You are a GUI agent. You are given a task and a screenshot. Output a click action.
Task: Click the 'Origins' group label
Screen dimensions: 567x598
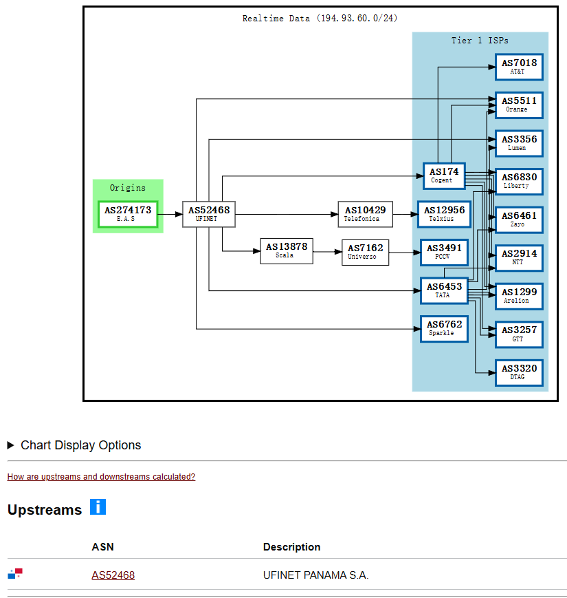click(128, 188)
